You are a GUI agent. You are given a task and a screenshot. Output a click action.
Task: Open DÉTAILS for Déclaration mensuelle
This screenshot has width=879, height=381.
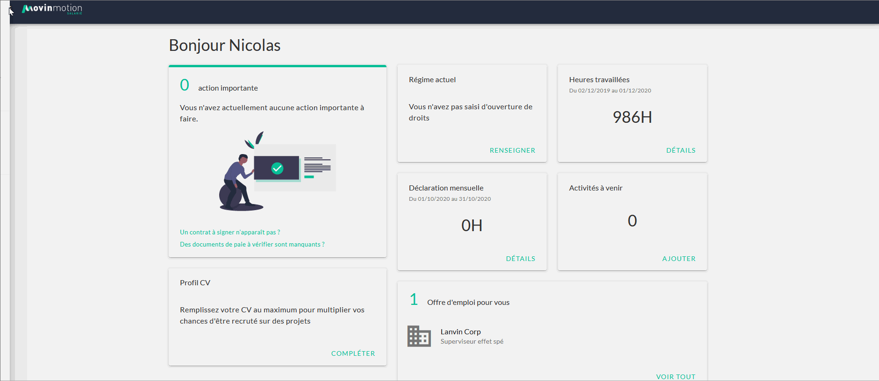click(521, 259)
